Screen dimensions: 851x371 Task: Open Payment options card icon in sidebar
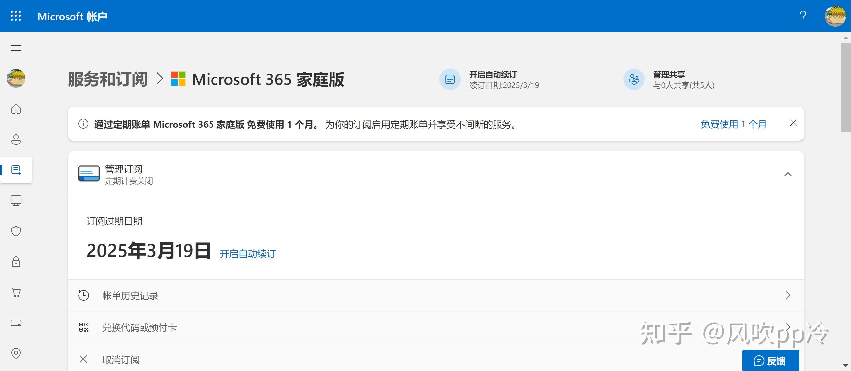(16, 323)
